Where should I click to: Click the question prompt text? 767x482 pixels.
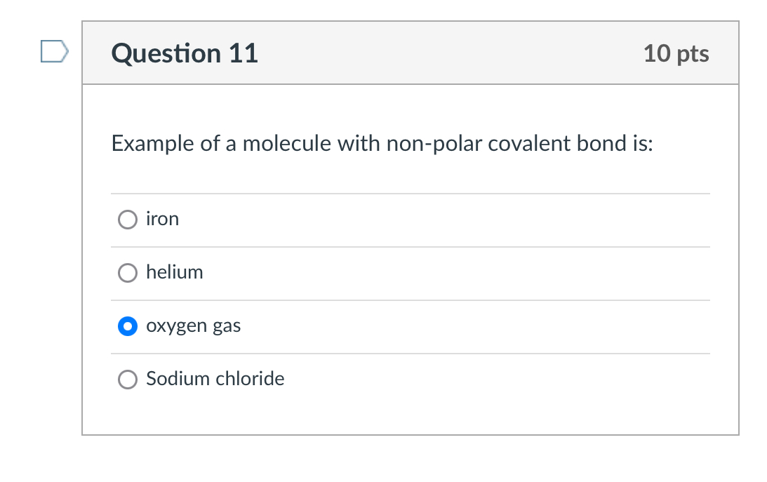click(382, 143)
